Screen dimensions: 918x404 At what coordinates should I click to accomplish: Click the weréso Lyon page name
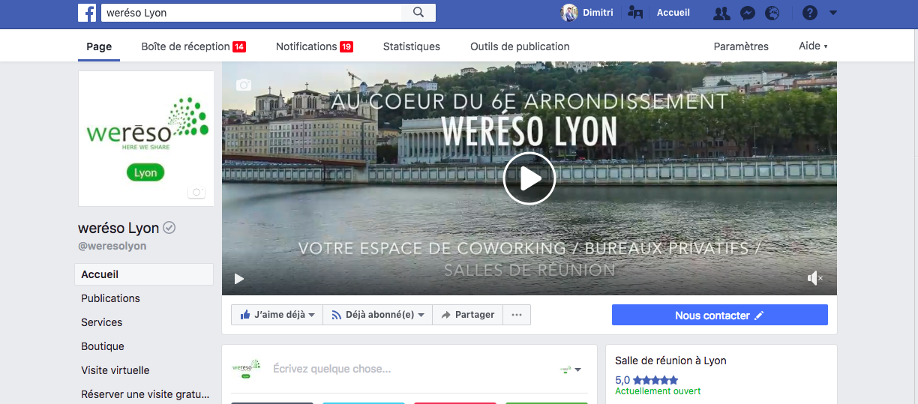tap(118, 228)
